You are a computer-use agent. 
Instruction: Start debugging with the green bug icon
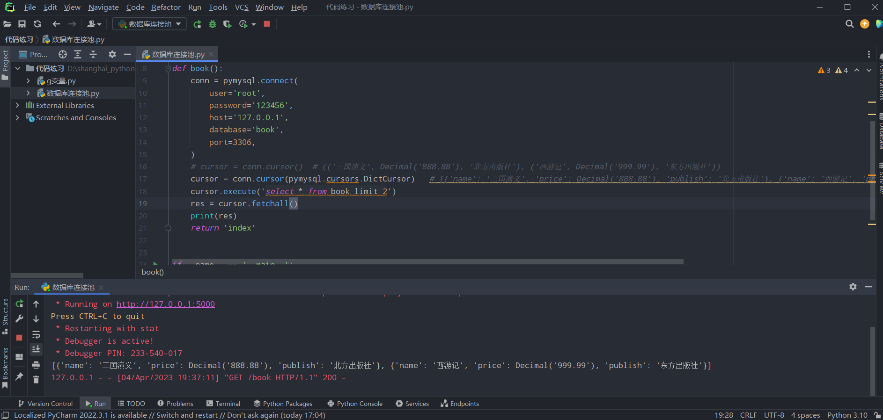(213, 24)
